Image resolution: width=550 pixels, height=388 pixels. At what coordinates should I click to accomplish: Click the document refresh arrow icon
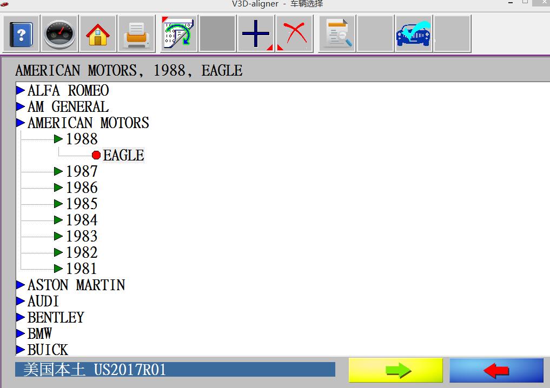coord(178,34)
